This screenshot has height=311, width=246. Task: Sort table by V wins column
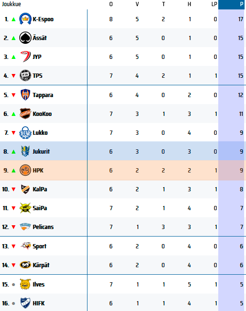(x=137, y=4)
